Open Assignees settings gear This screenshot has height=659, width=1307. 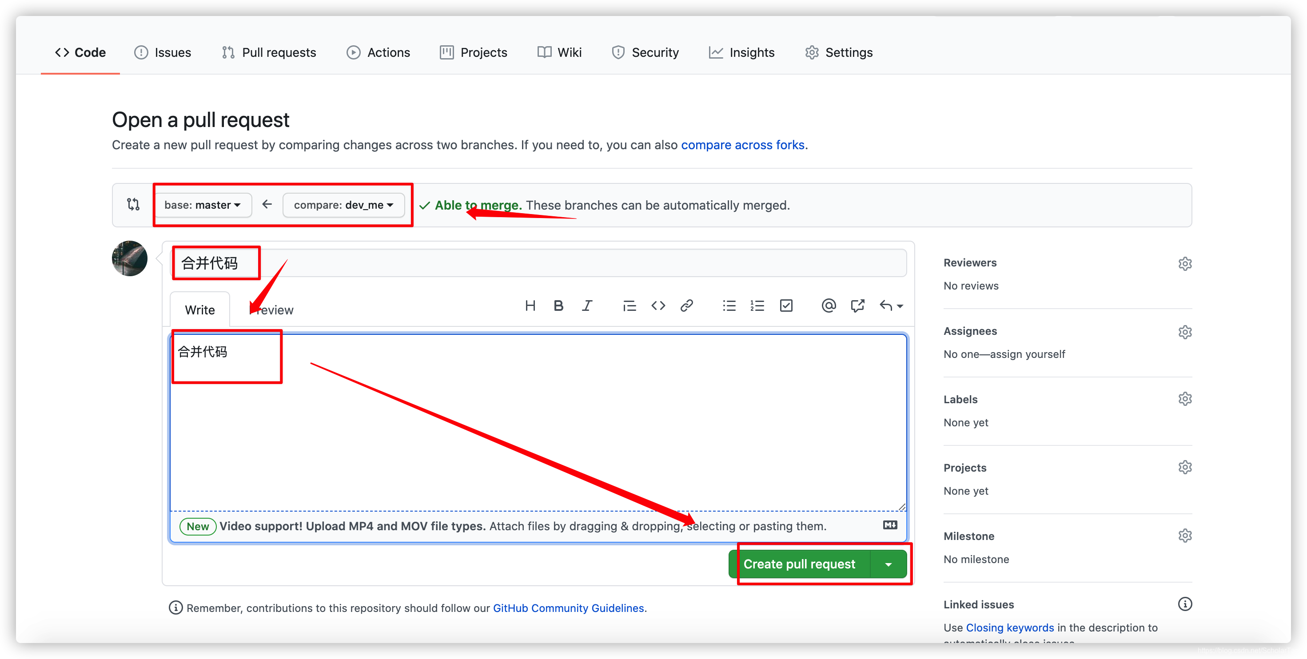click(x=1185, y=332)
